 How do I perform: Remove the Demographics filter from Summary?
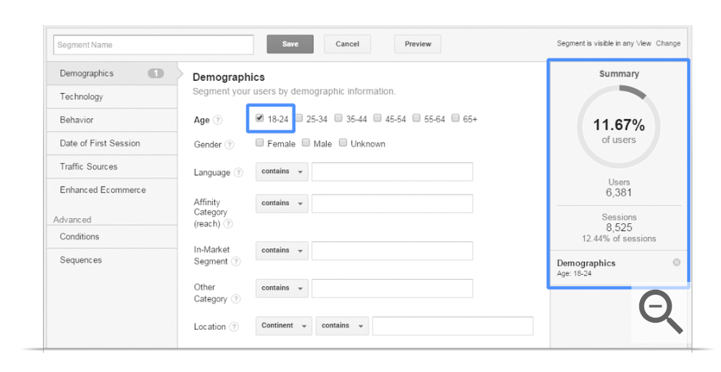coord(677,263)
